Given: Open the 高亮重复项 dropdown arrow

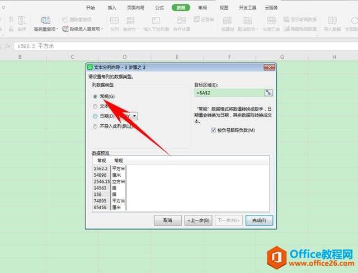Looking at the screenshot, I should 57,29.
